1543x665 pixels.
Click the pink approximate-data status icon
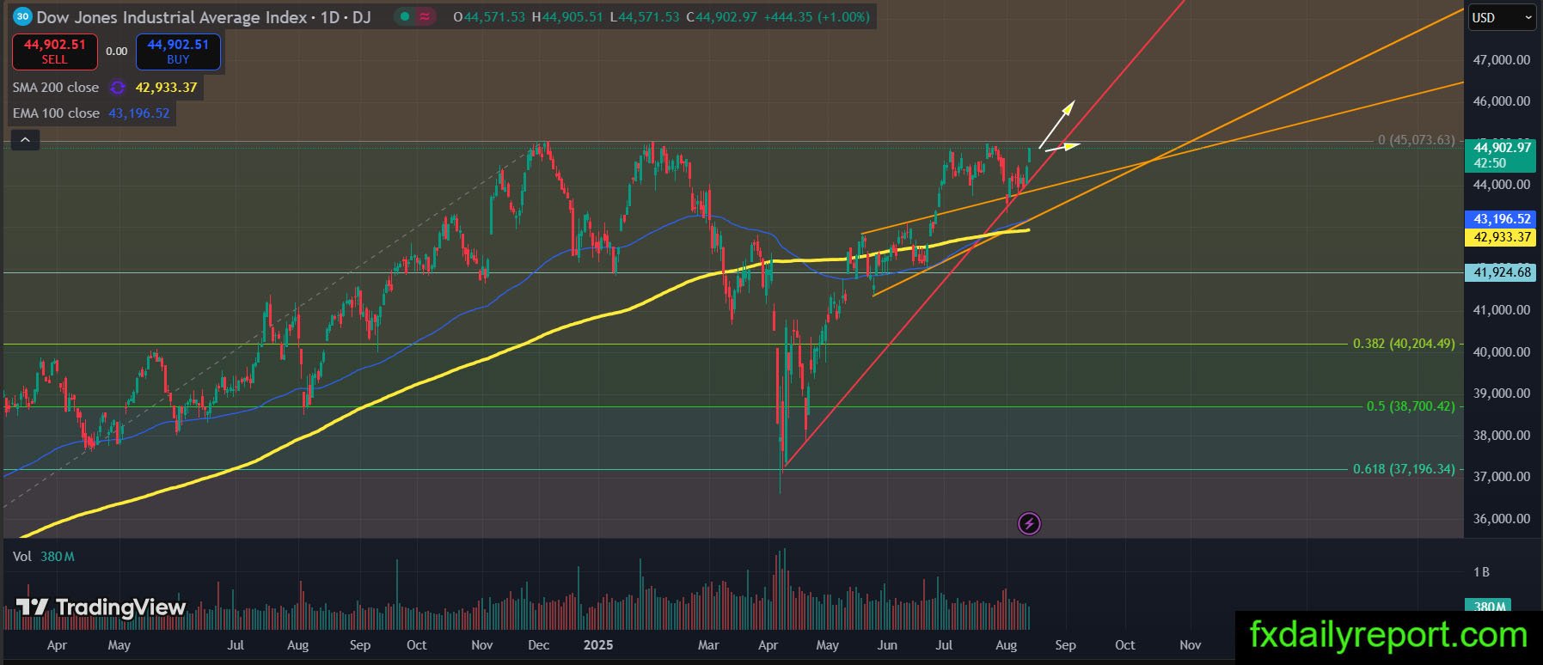[x=426, y=16]
